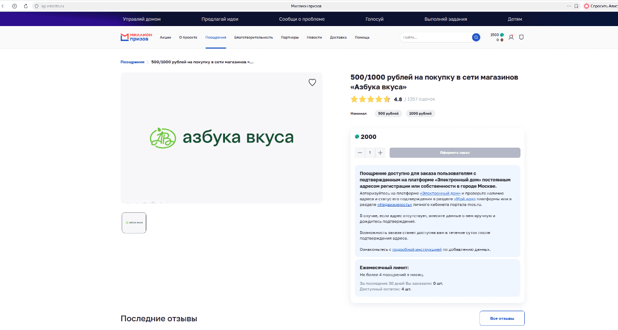
Task: Open the Акции menu item
Action: [166, 37]
